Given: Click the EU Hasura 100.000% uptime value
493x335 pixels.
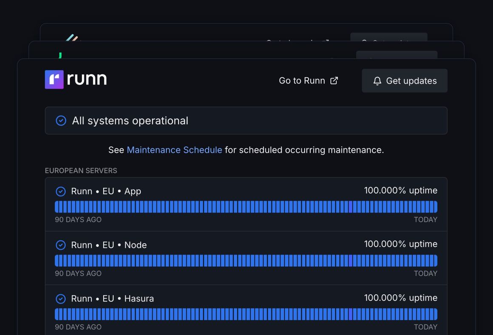Looking at the screenshot, I should coord(400,298).
